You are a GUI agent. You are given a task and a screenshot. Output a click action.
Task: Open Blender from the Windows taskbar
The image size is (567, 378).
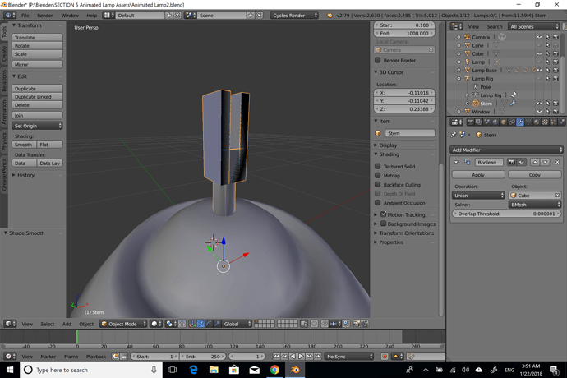click(x=295, y=370)
